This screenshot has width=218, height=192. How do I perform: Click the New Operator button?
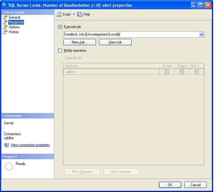point(82,172)
